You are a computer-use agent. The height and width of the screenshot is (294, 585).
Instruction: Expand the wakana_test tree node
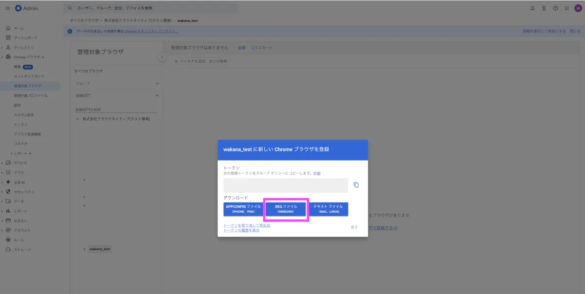coord(84,249)
